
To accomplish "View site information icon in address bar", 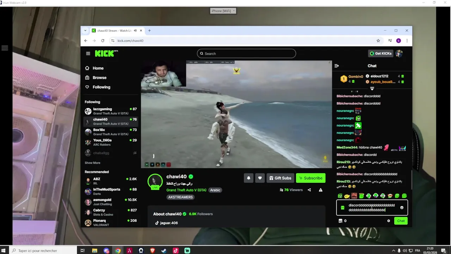I will click(x=113, y=41).
